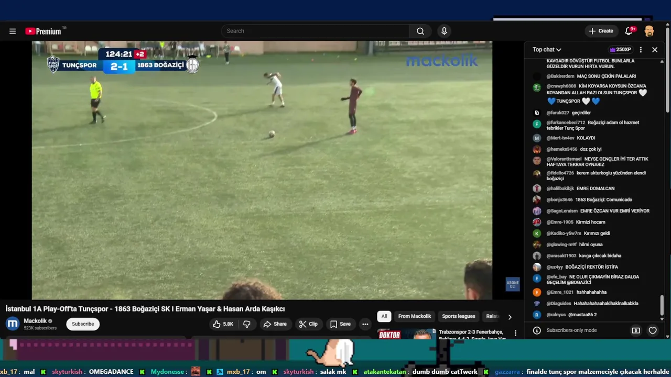The width and height of the screenshot is (671, 377).
Task: Focus the YouTube Search field
Action: click(x=315, y=31)
